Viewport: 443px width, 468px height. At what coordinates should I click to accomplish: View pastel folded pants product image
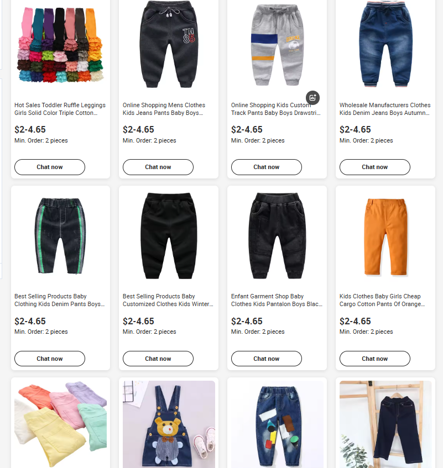tap(61, 424)
